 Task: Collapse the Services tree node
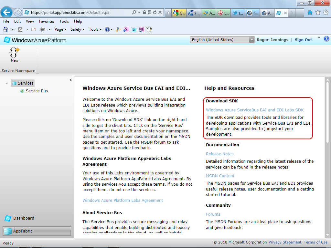coord(6,83)
